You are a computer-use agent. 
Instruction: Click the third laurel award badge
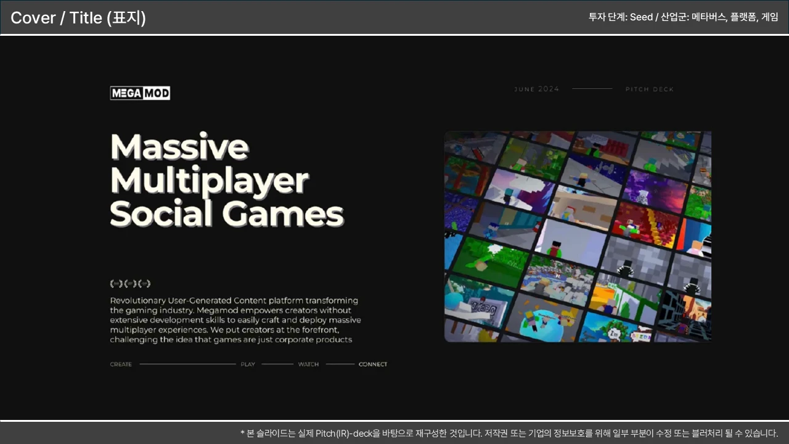pos(144,284)
